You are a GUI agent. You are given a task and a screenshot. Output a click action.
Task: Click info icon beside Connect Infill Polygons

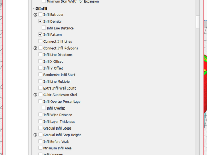click(x=35, y=48)
